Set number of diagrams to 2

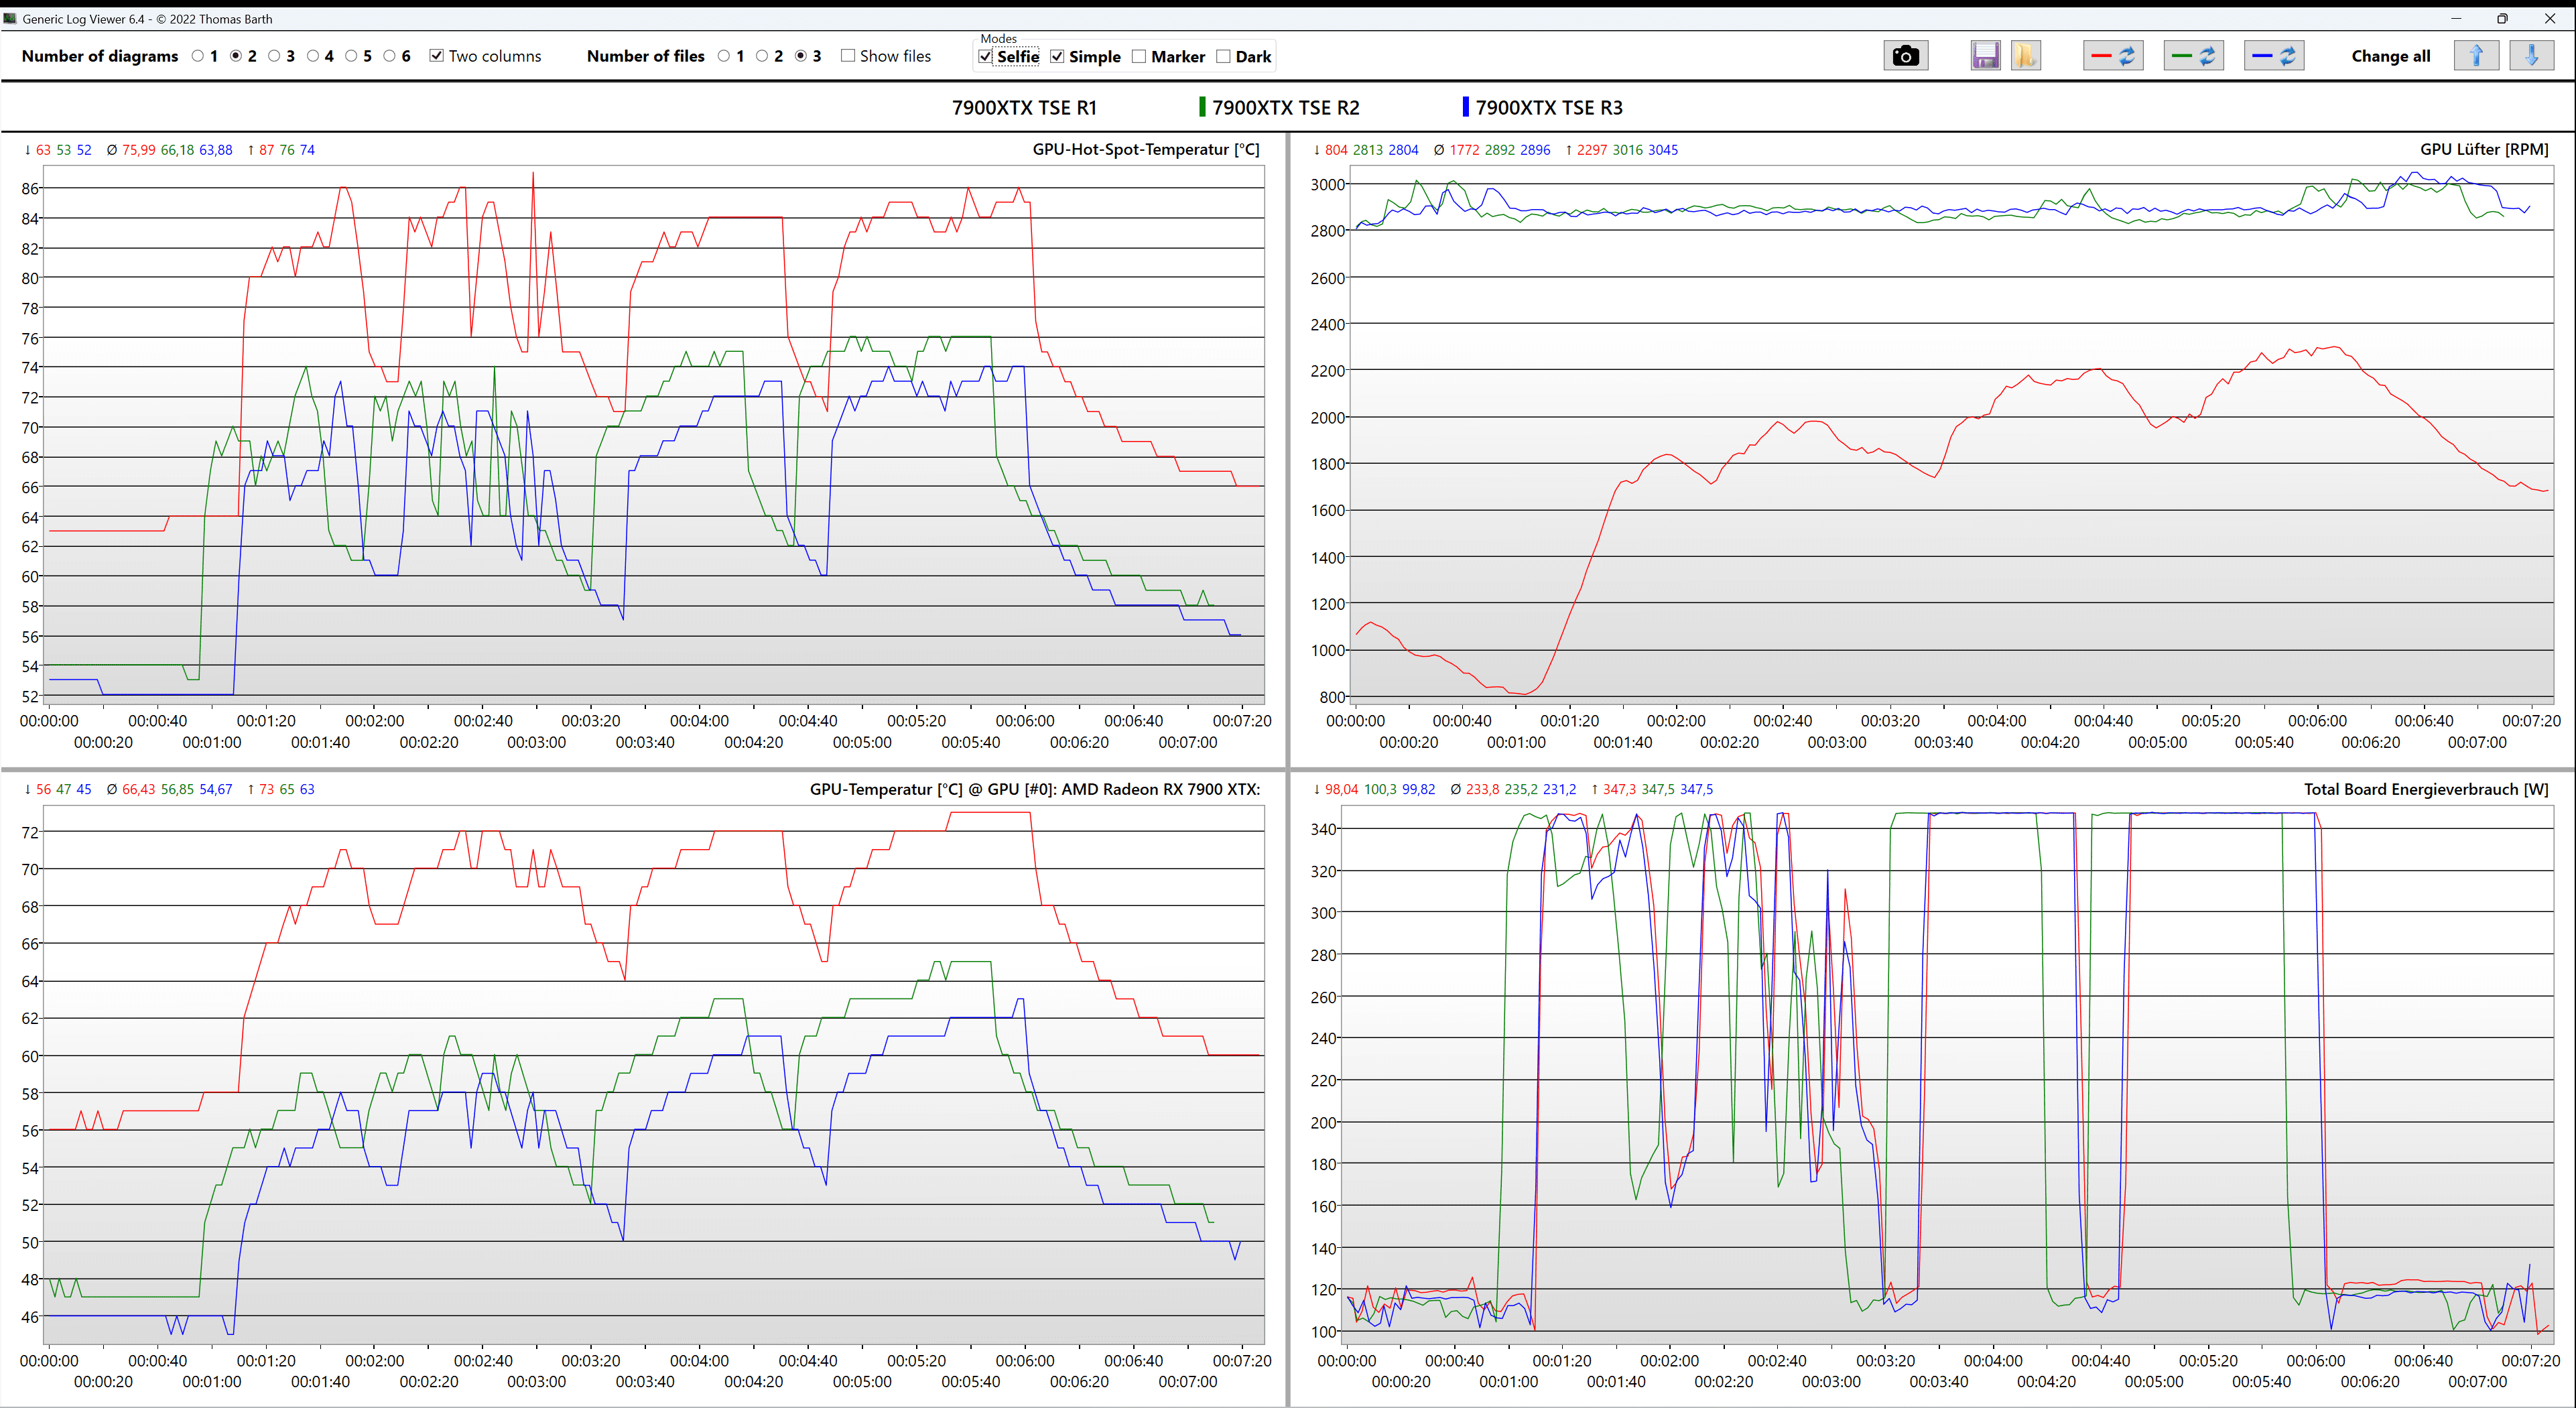[236, 56]
